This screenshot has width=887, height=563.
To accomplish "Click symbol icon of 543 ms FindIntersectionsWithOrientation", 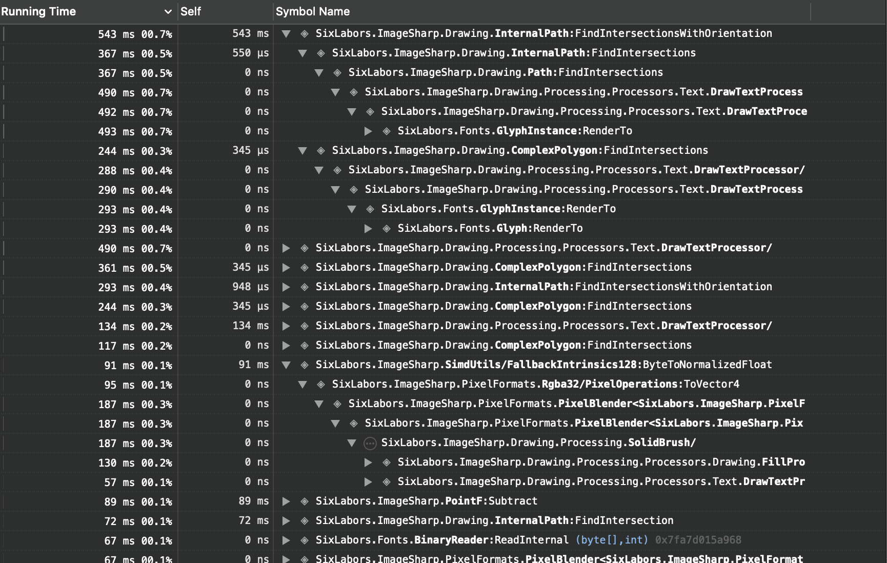I will click(305, 34).
